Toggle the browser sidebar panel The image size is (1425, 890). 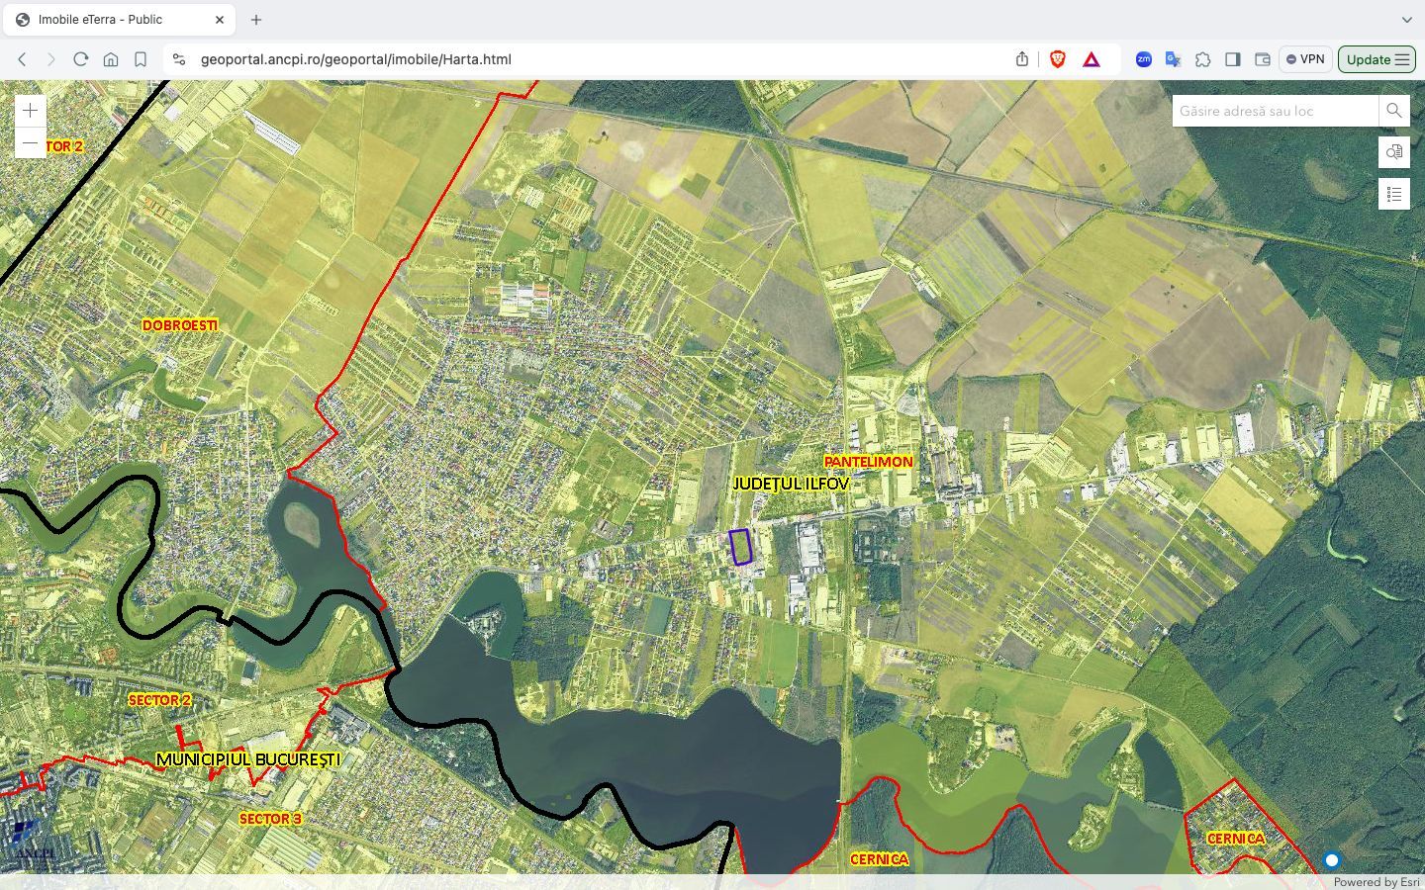coord(1233,59)
